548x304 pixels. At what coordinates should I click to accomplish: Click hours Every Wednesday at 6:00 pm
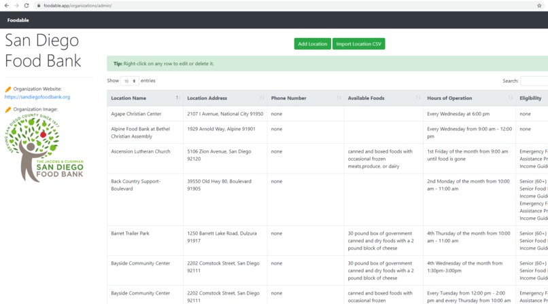click(x=458, y=113)
